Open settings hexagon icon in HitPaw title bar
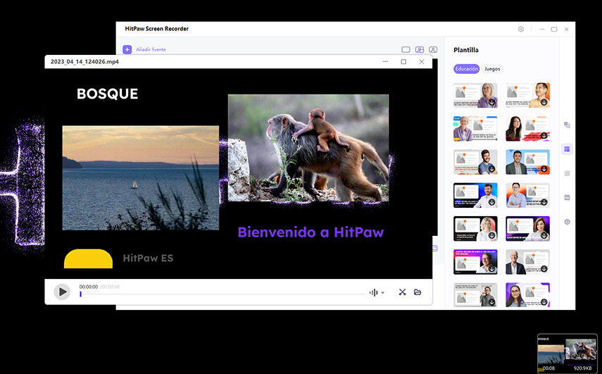 [520, 29]
